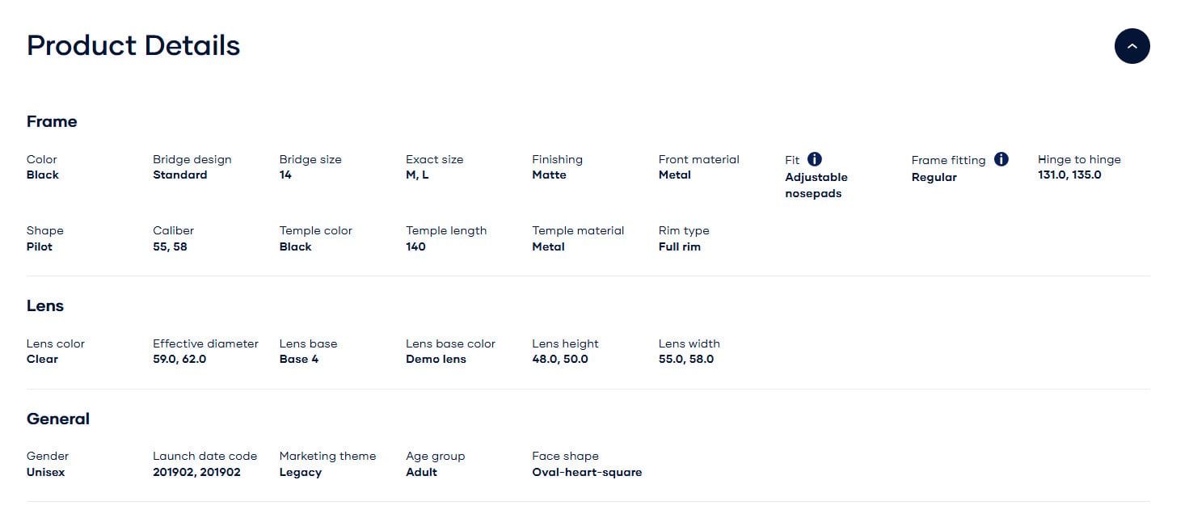Select the Matte finishing value
The width and height of the screenshot is (1189, 518).
point(549,175)
